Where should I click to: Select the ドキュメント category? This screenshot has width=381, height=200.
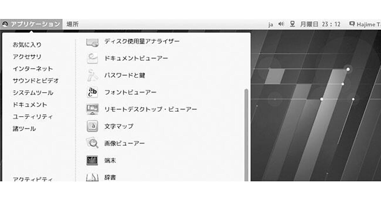(30, 105)
